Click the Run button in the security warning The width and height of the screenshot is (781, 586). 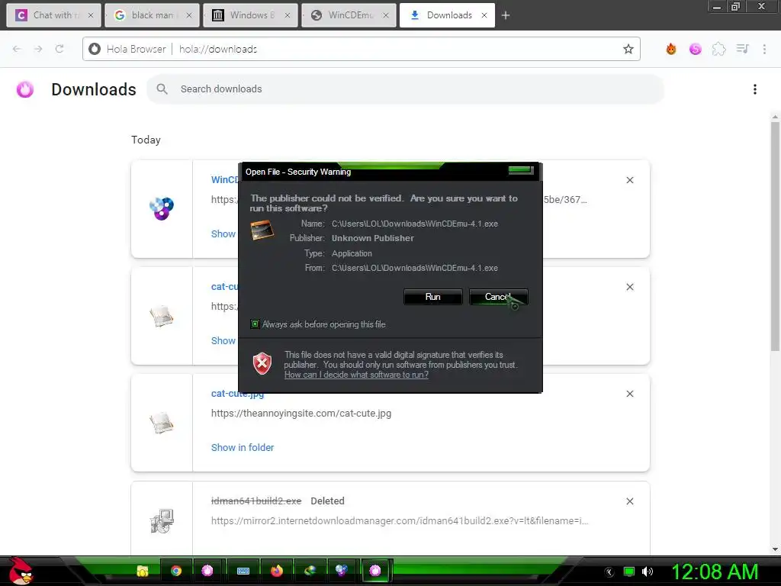click(433, 297)
